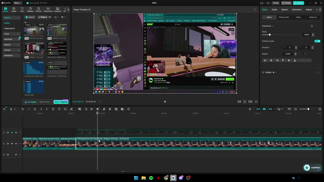Collapse the Transform section
Image resolution: width=324 pixels, height=182 pixels.
coord(272,26)
